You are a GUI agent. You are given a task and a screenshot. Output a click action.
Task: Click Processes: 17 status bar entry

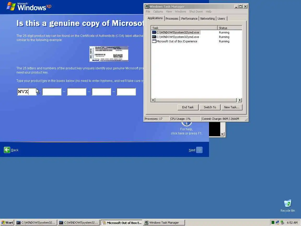pos(157,119)
